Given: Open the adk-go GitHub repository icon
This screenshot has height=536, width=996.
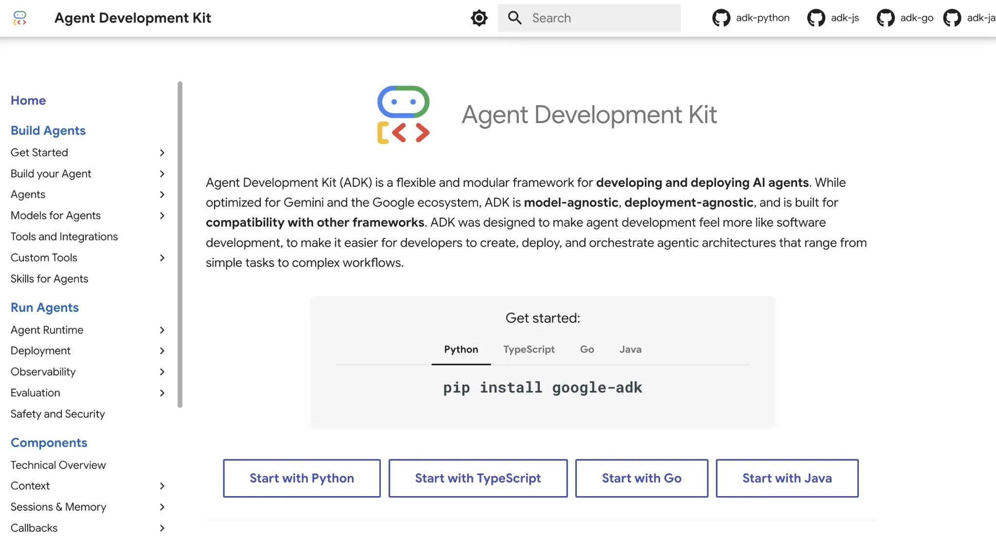Looking at the screenshot, I should [x=885, y=18].
